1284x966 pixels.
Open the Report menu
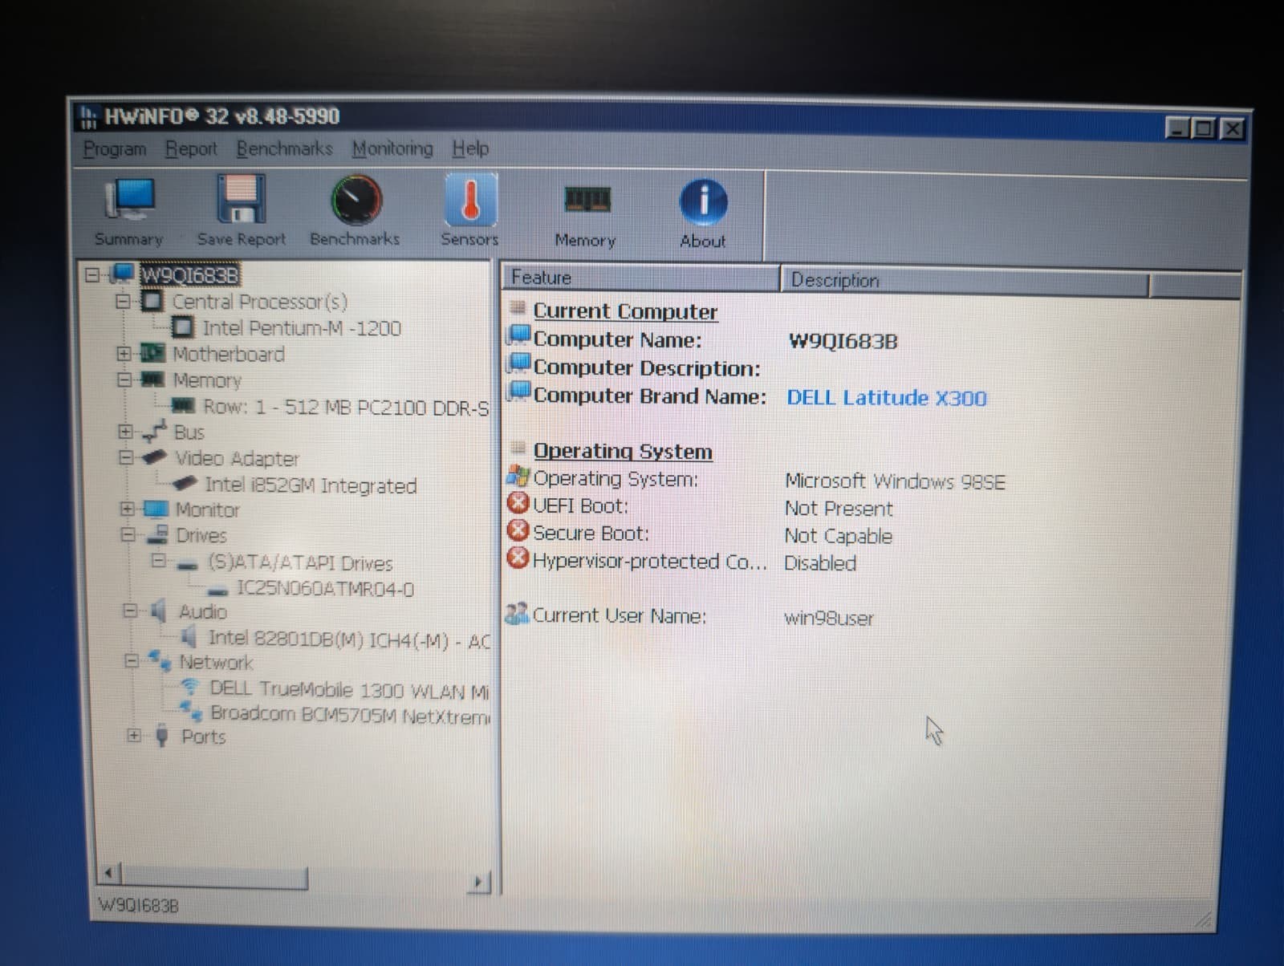(191, 149)
